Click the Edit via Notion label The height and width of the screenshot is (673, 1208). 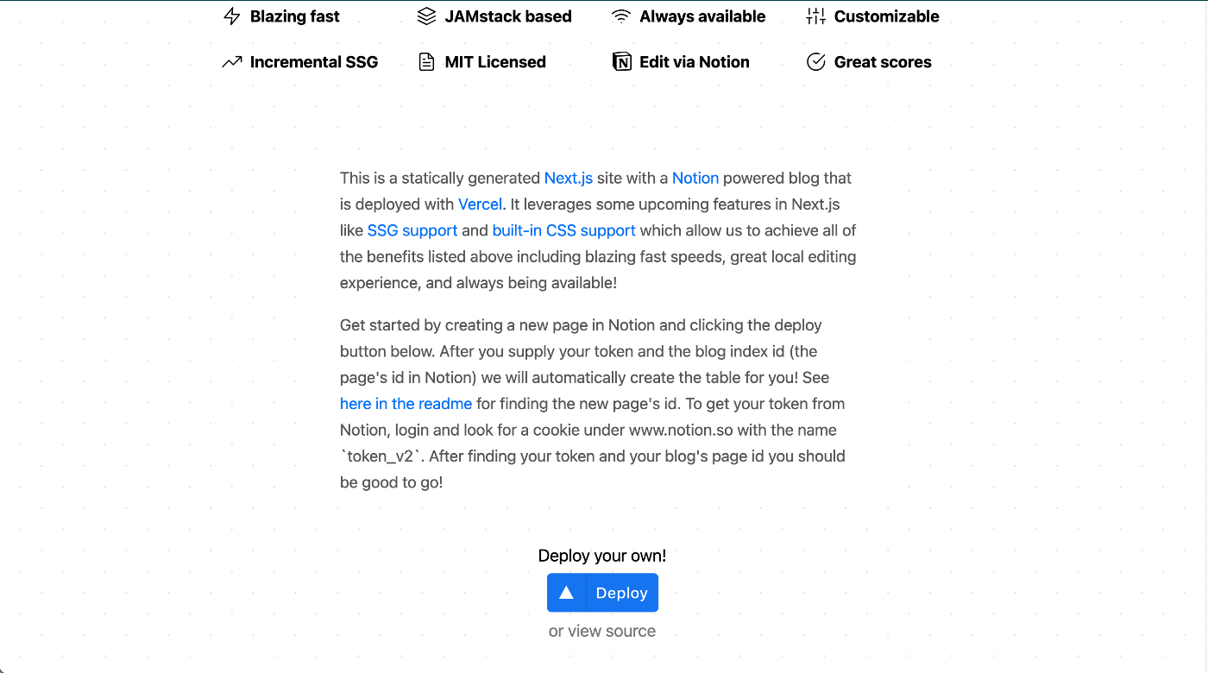694,62
